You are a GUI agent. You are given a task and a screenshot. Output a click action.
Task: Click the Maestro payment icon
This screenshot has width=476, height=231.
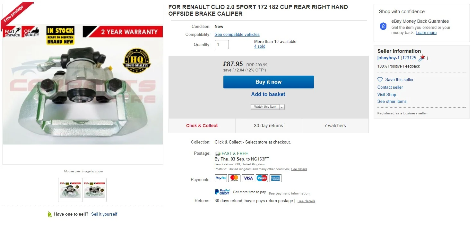click(262, 178)
